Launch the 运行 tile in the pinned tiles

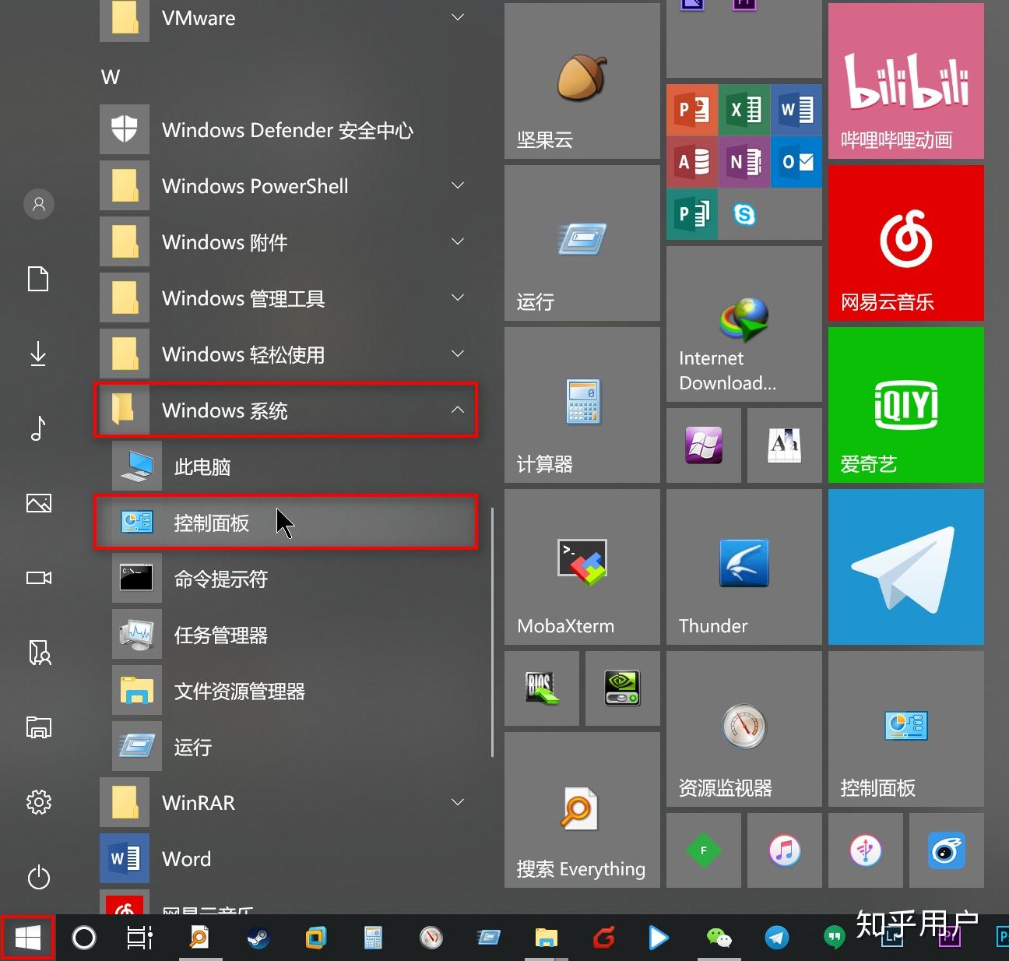(582, 243)
